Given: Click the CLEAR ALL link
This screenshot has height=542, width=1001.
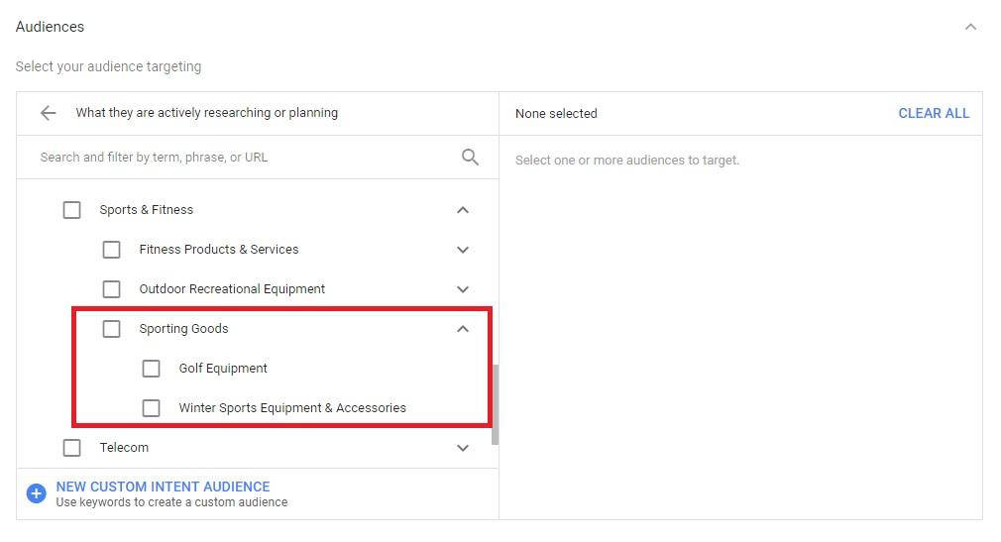Looking at the screenshot, I should (x=934, y=114).
